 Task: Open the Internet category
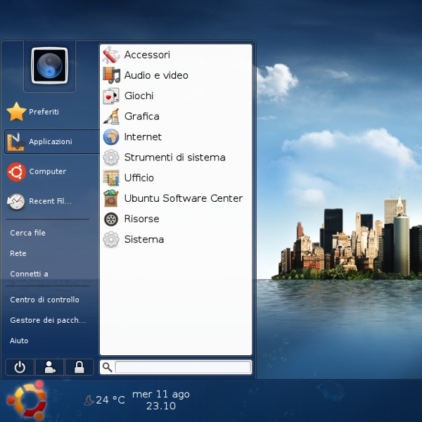[x=176, y=136]
